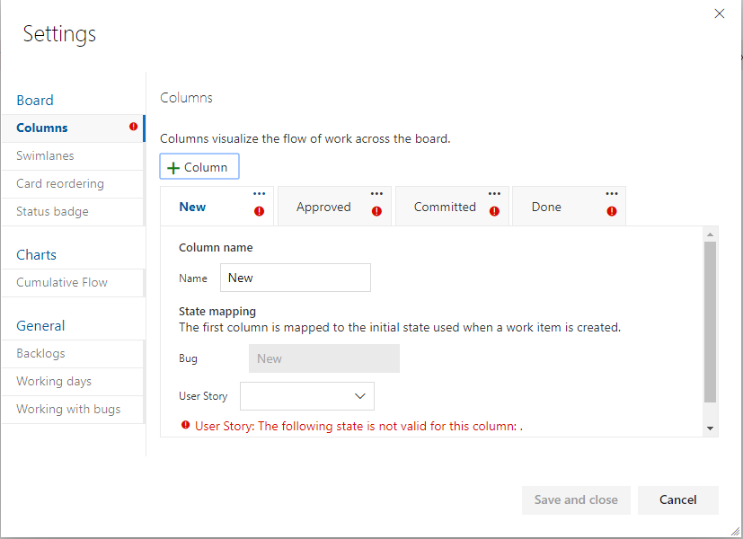The height and width of the screenshot is (539, 743).
Task: Click the Board section heading
Action: tap(35, 101)
